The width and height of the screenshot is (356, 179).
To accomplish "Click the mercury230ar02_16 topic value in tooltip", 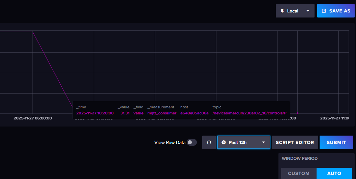I will [x=249, y=113].
